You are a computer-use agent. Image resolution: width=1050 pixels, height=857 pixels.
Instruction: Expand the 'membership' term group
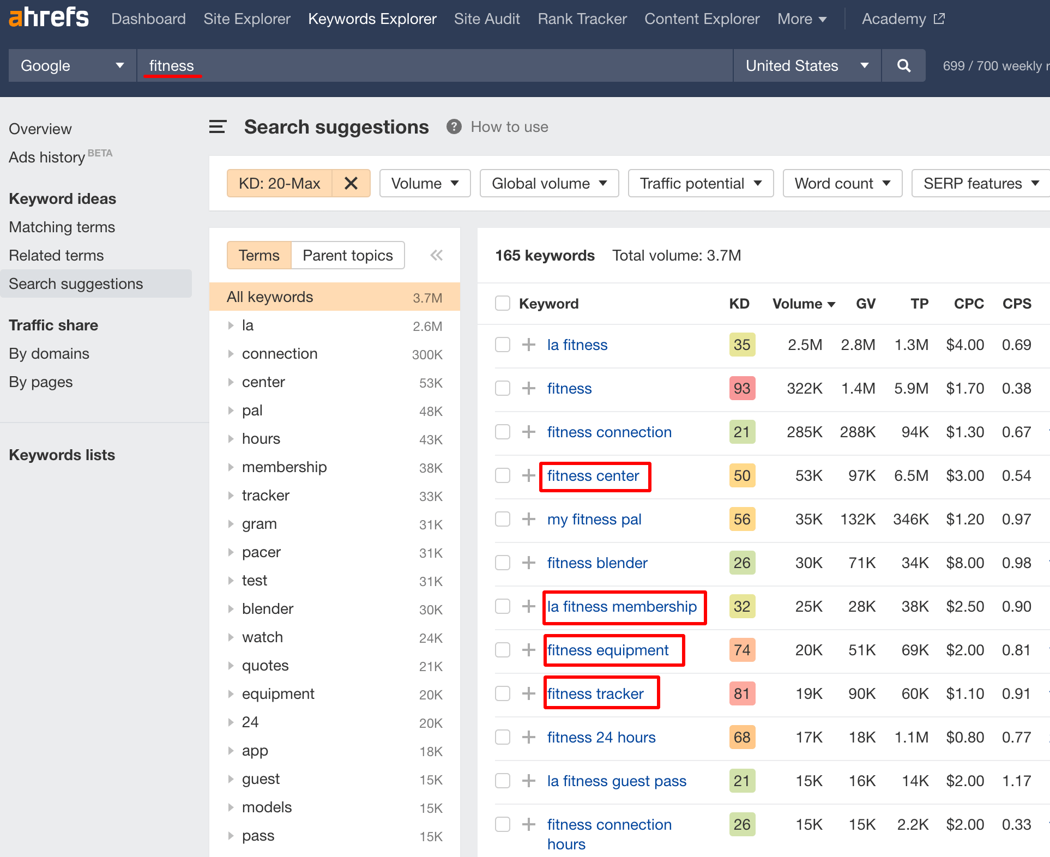pyautogui.click(x=231, y=467)
